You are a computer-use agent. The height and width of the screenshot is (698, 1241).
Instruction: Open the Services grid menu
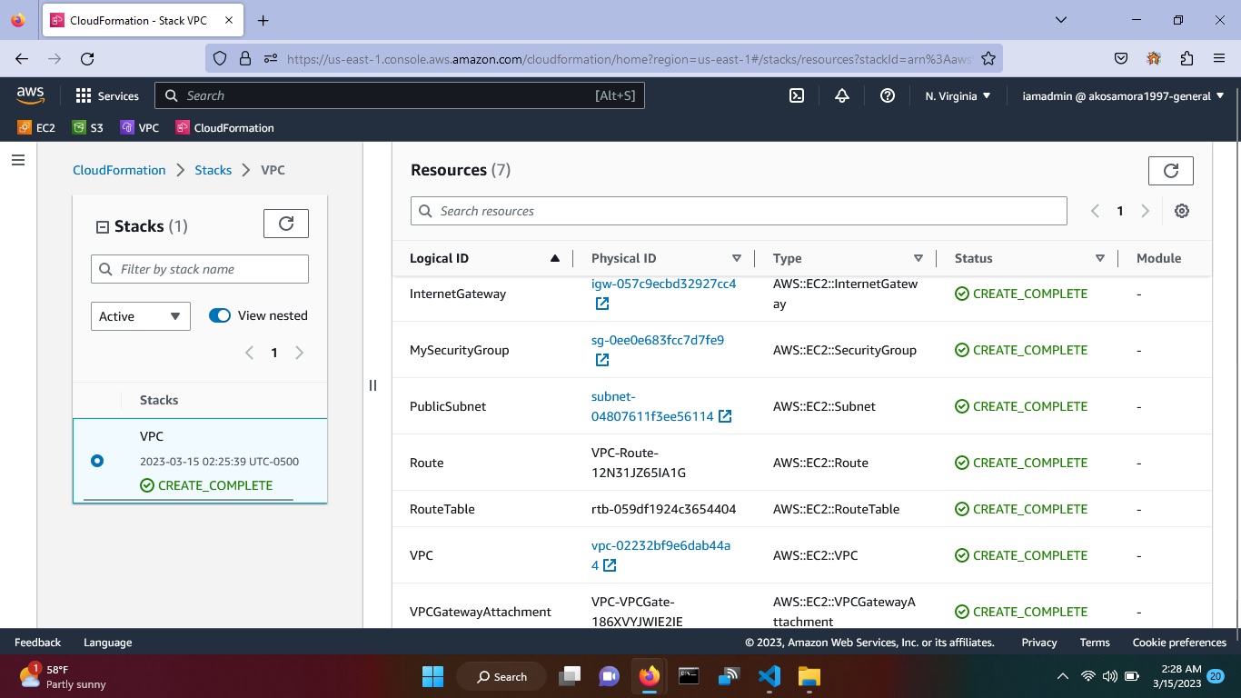83,95
